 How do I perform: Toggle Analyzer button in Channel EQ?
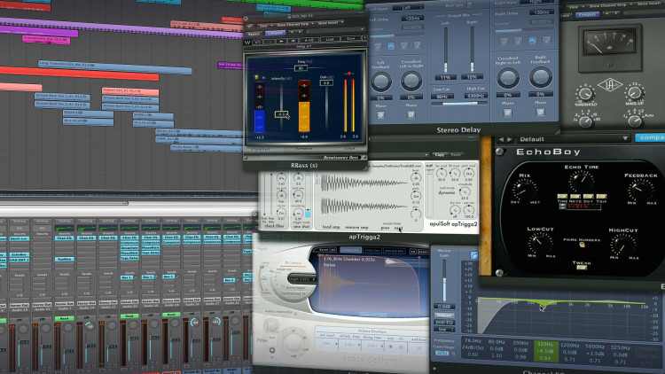(444, 315)
